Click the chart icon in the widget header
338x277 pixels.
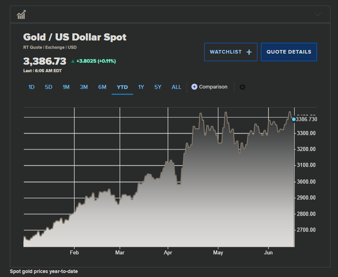click(21, 15)
